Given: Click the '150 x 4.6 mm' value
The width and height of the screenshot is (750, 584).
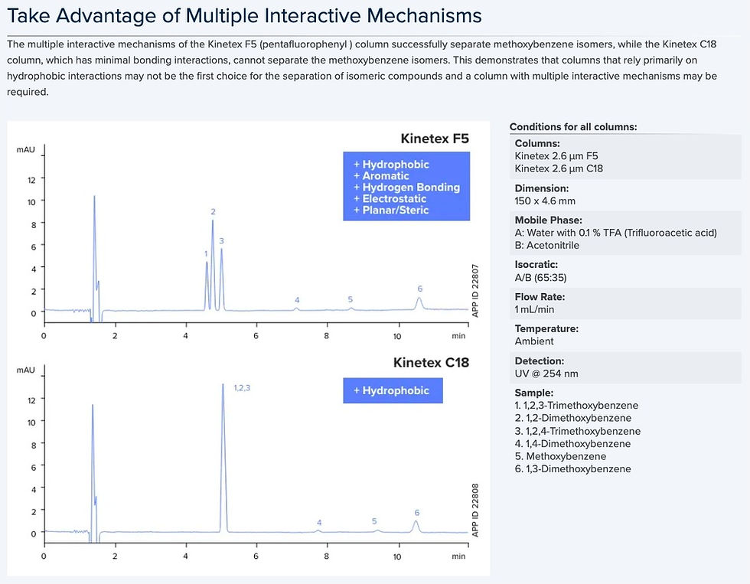Looking at the screenshot, I should coord(545,201).
